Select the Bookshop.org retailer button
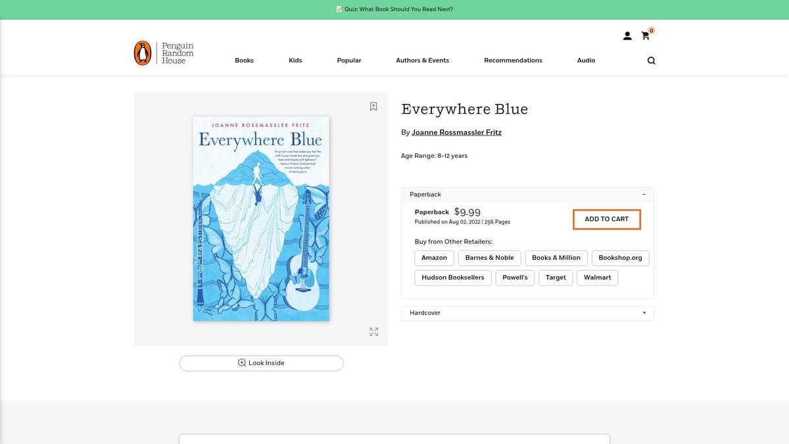The width and height of the screenshot is (789, 444). click(620, 258)
